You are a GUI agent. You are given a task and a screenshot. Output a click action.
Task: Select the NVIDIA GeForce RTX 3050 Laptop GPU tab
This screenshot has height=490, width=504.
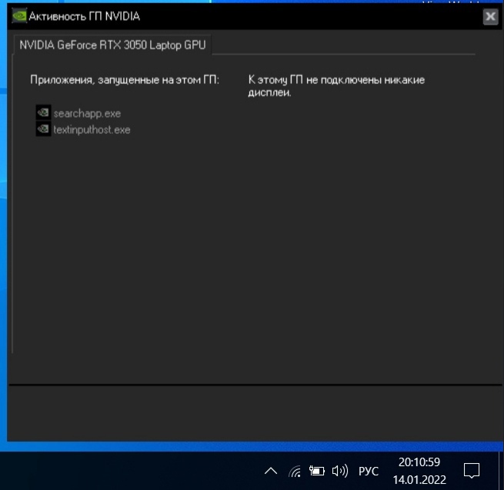tap(112, 45)
